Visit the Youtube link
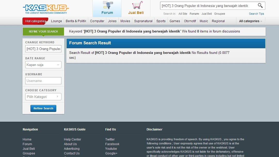Screen dimensions: 279x157 [111, 149]
